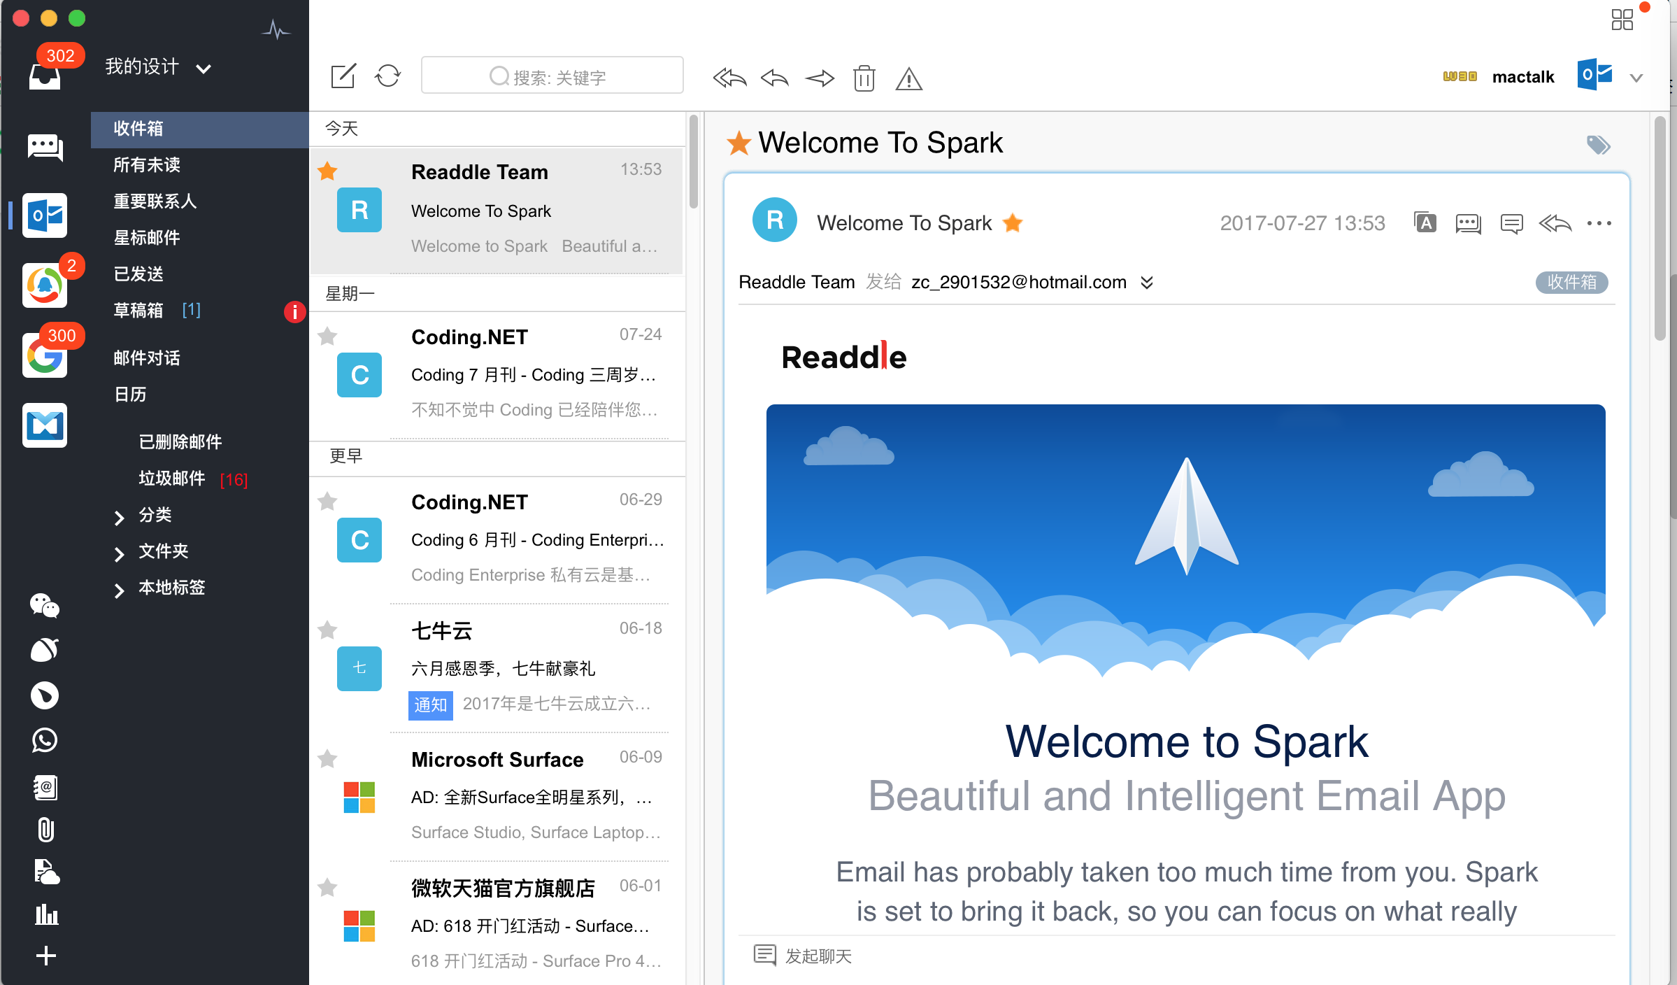Viewport: 1677px width, 985px height.
Task: Open the 垃圾邮件 folder
Action: coord(172,479)
